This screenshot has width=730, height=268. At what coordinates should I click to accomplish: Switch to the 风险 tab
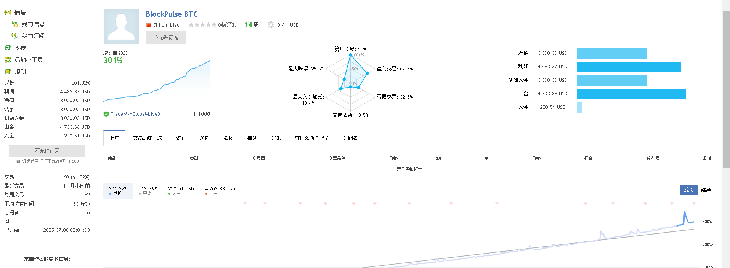coord(205,138)
